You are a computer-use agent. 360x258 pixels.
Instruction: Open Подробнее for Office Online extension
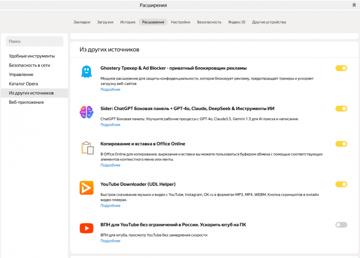[x=110, y=165]
